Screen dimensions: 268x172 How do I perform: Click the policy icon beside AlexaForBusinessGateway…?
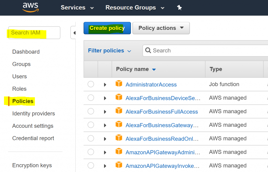tap(119, 124)
